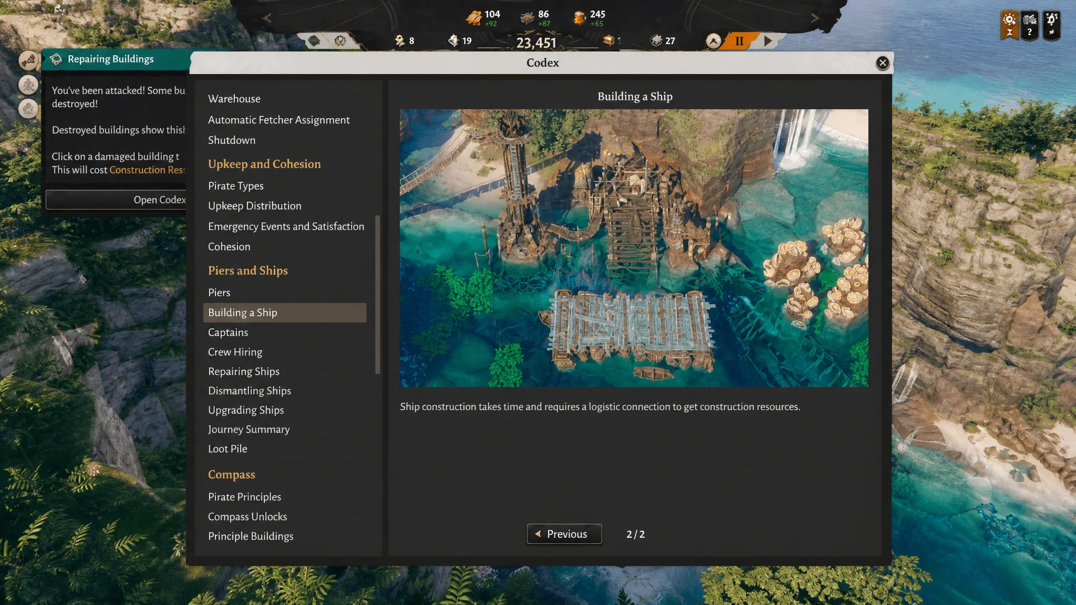Click the Construction Resources orange link text
Viewport: 1076px width, 605px height.
[147, 170]
